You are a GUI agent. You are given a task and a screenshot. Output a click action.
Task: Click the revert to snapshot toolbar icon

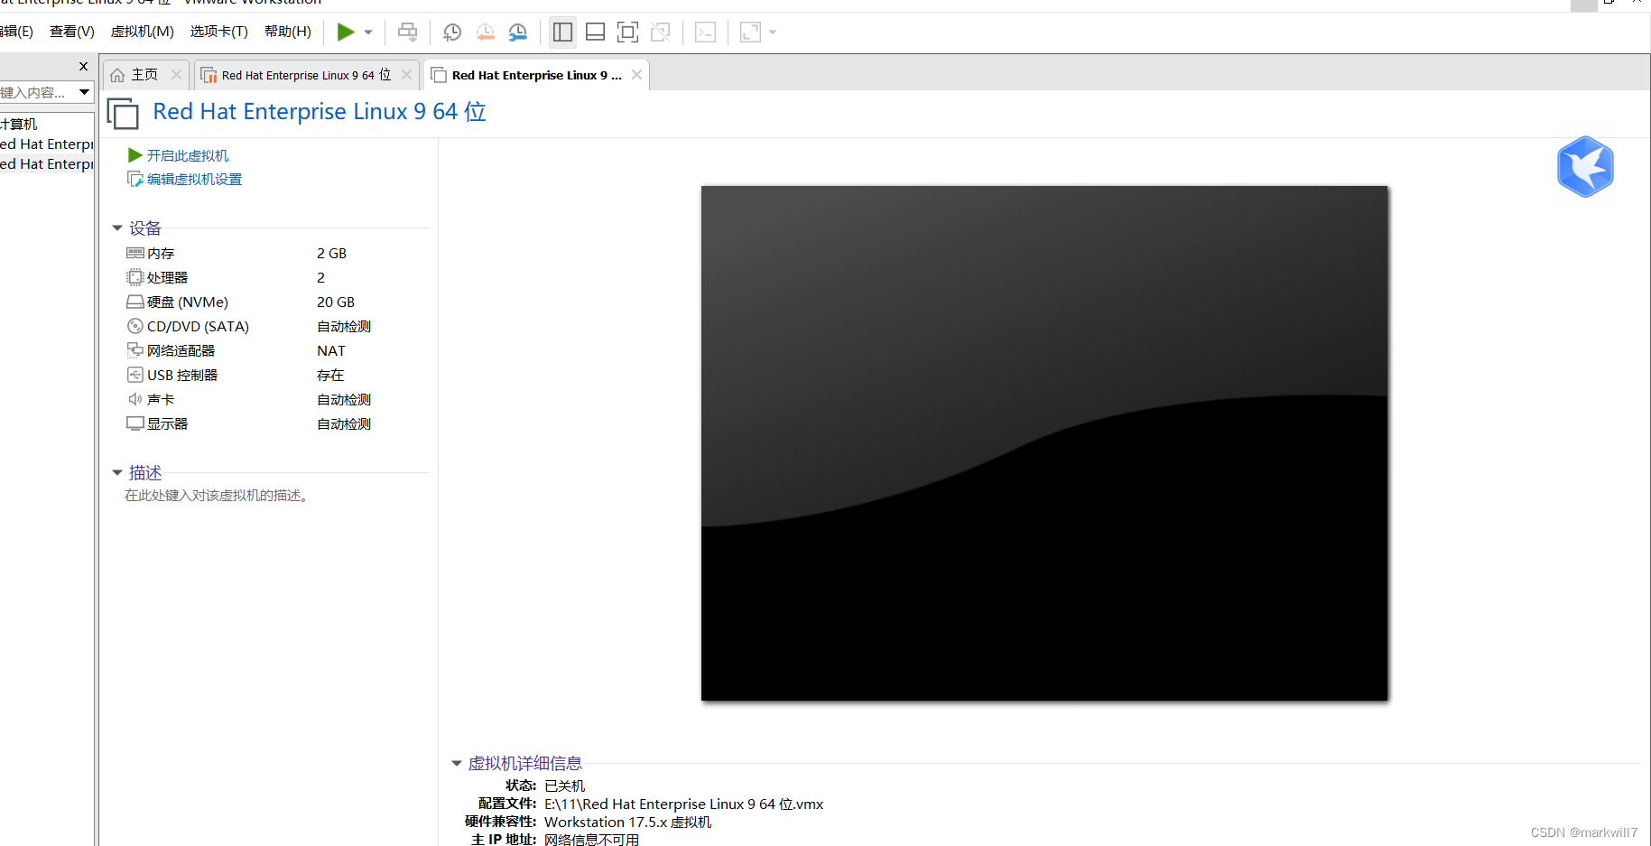[x=486, y=33]
